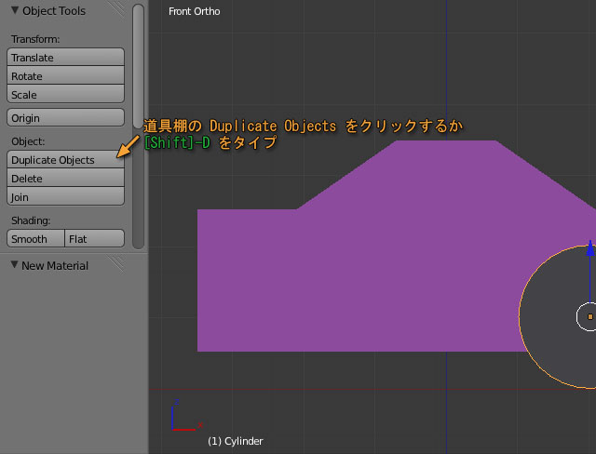The image size is (596, 454).
Task: Click the blue Z-axis manipulator arrow
Action: point(590,248)
